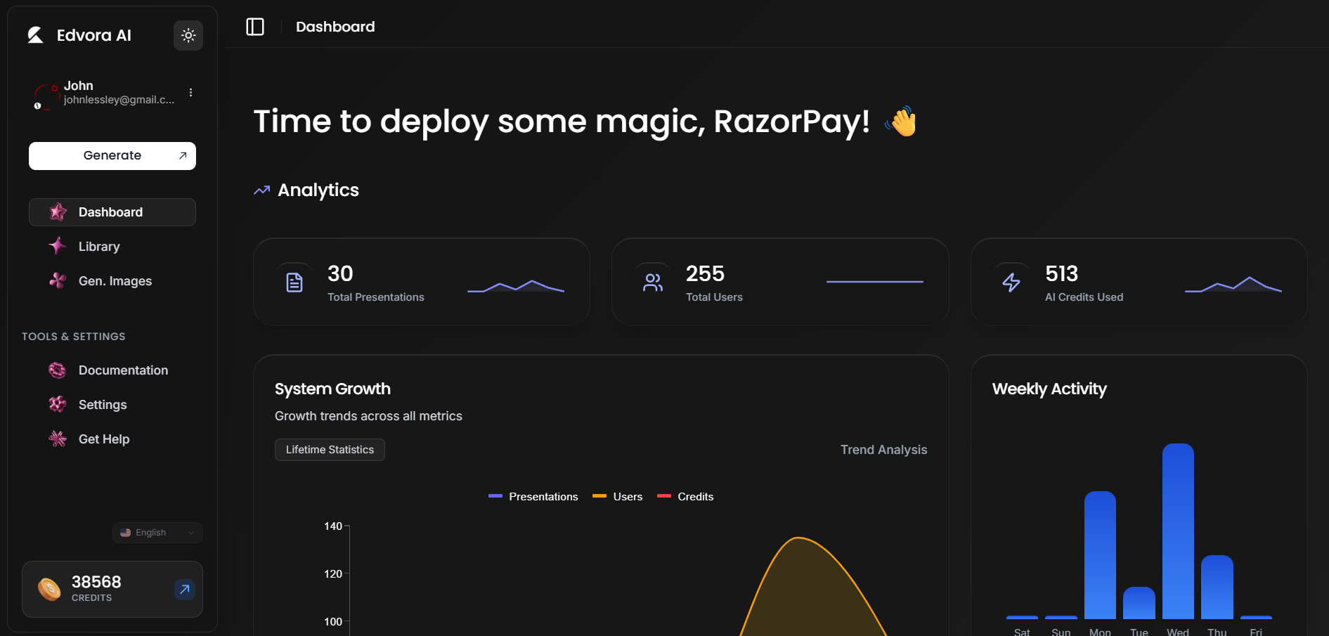Click the johnlessley@gmail.c... email text

(x=119, y=100)
